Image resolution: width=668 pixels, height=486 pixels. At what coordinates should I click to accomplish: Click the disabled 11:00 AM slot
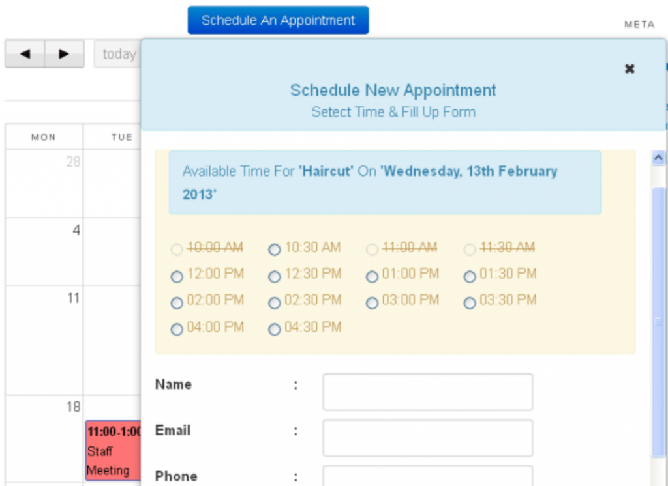pos(372,250)
